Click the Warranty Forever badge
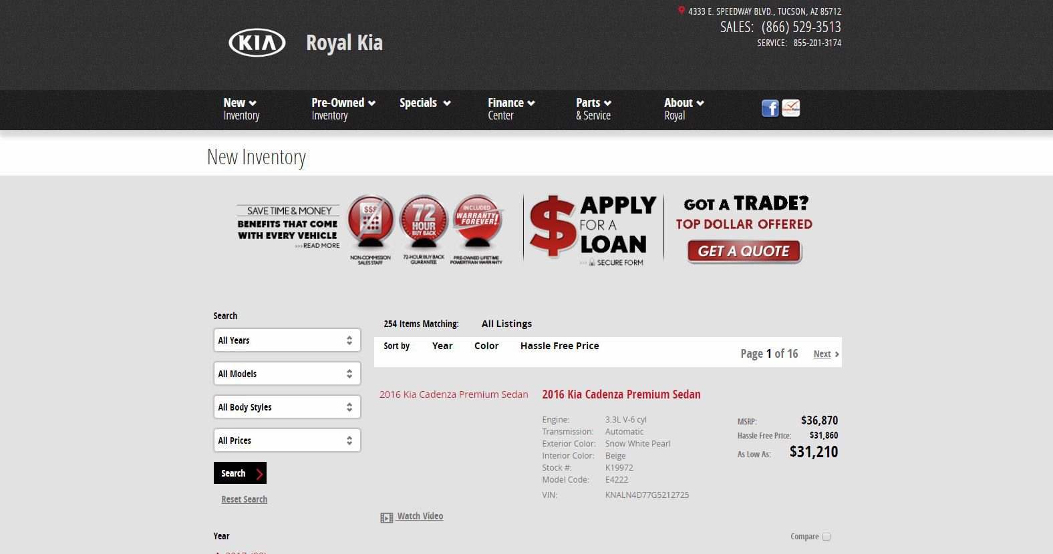This screenshot has height=554, width=1053. point(476,230)
